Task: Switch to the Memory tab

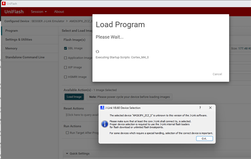Action: [30, 48]
